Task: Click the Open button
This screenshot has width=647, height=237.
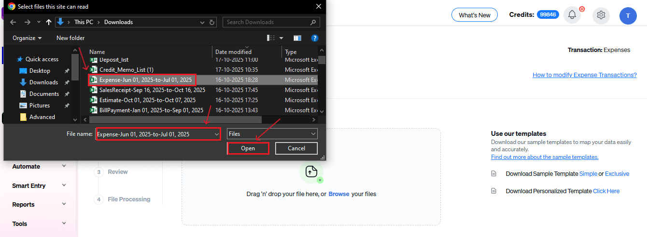Action: (248, 148)
